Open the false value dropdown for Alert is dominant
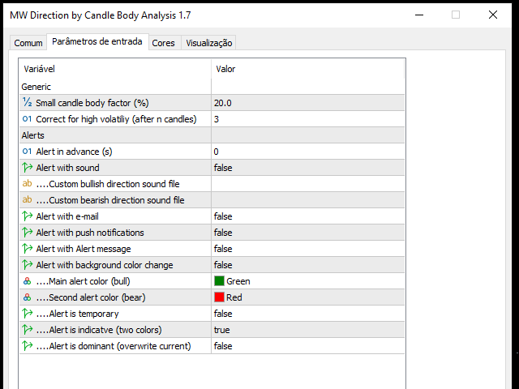Viewport: 519px width, 389px height. tap(308, 346)
